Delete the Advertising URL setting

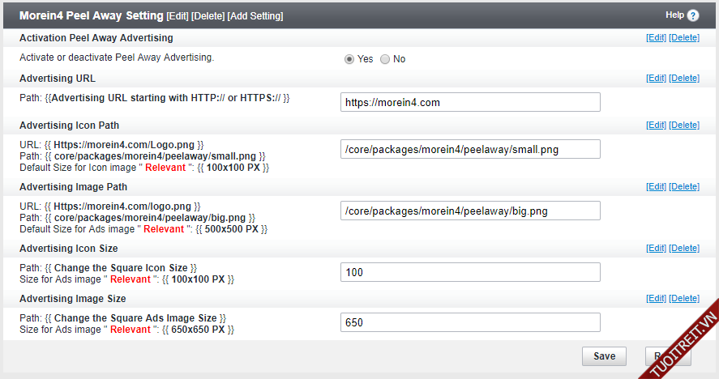point(684,79)
